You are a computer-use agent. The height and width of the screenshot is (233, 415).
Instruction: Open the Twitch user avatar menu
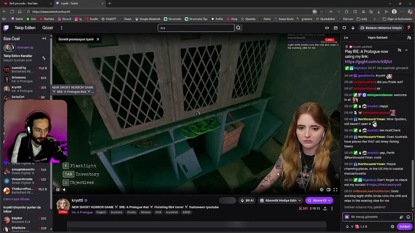[409, 28]
